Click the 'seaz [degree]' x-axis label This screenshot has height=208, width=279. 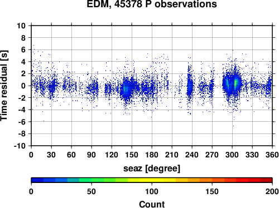[x=152, y=169]
